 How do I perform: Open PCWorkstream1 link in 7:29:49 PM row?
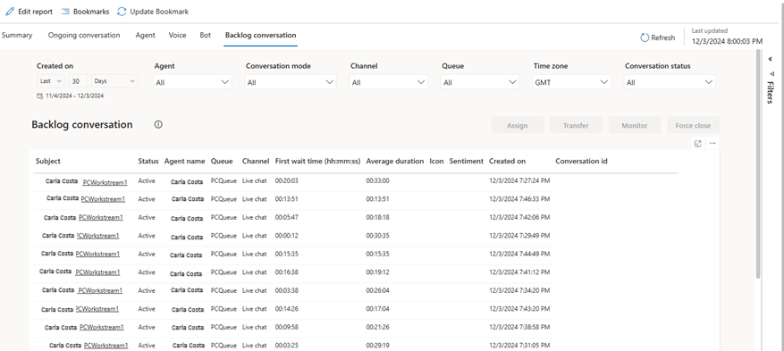click(98, 236)
